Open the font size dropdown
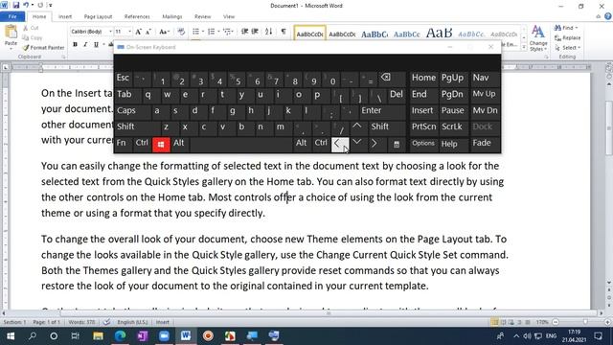The height and width of the screenshot is (345, 613). (x=129, y=32)
